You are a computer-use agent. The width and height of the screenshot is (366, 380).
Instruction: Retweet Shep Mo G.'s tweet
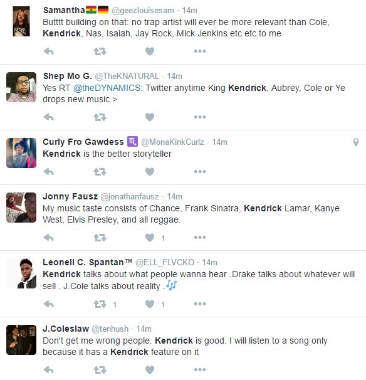point(100,117)
